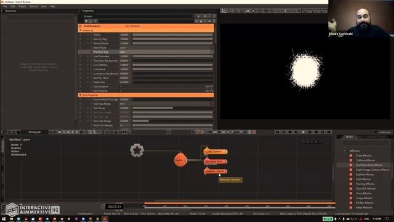The width and height of the screenshot is (394, 222).
Task: Click the red icon of Collision Affector
Action: [351, 160]
